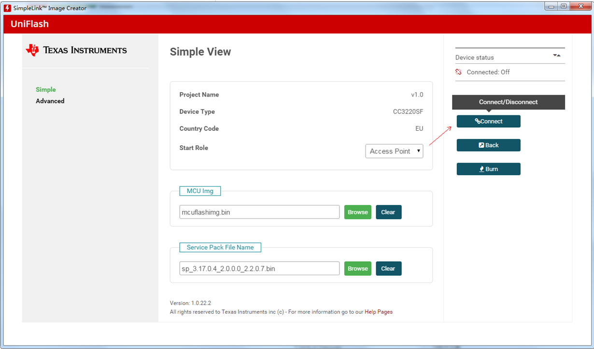594x349 pixels.
Task: Click the Back button
Action: click(x=488, y=145)
